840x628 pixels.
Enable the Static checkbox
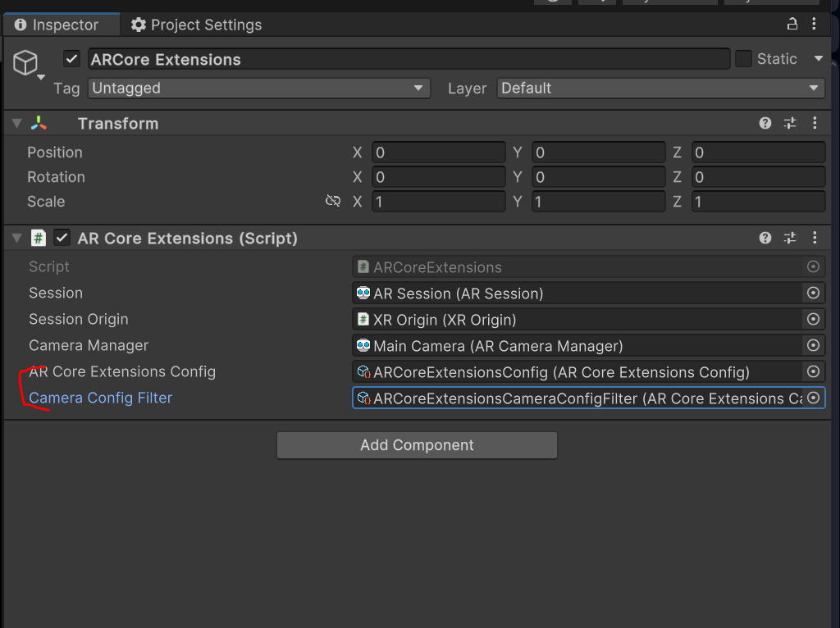point(743,59)
